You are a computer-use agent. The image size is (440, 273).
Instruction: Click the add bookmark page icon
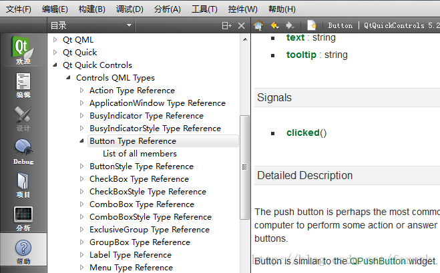pos(312,25)
